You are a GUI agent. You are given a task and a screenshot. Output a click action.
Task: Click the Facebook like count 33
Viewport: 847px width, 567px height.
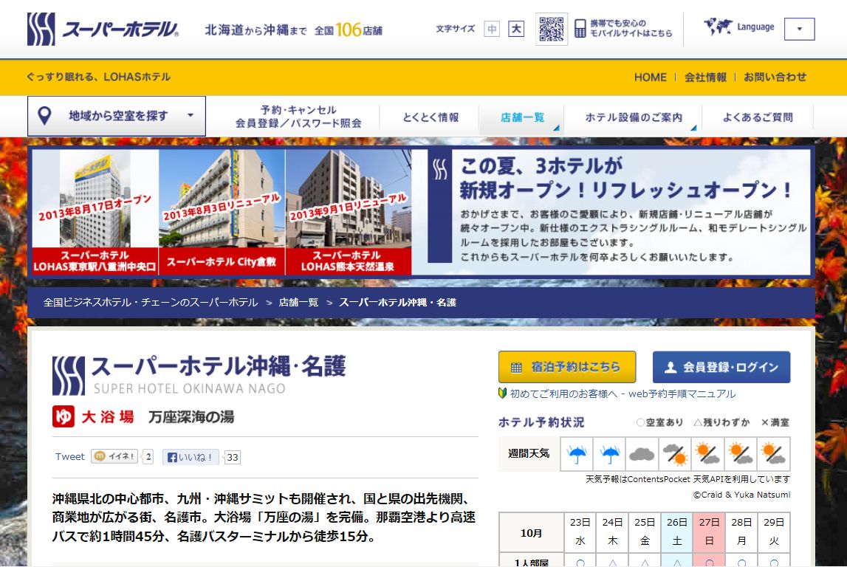[x=233, y=458]
